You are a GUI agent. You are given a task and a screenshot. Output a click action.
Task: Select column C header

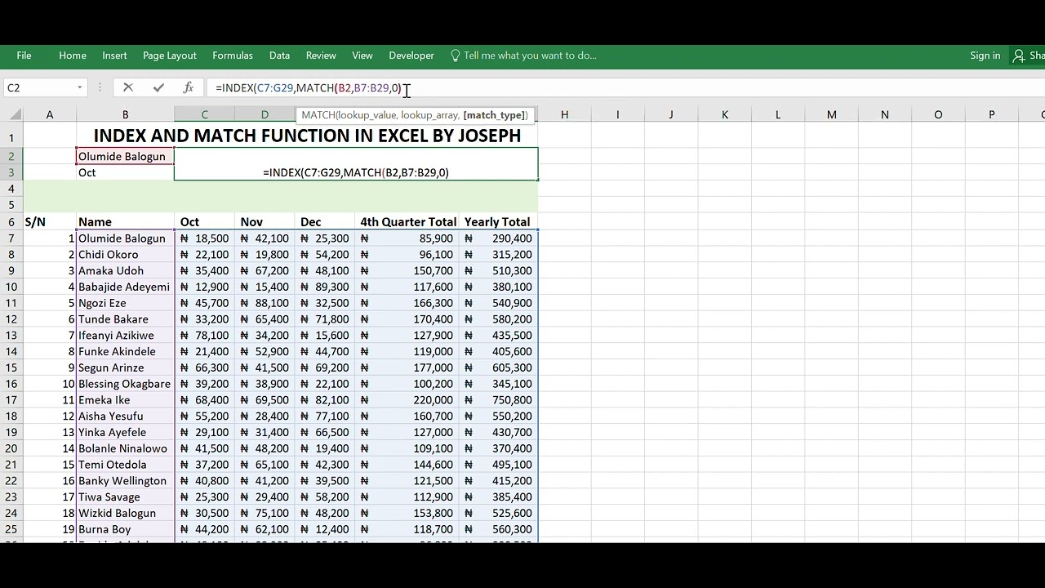point(204,114)
